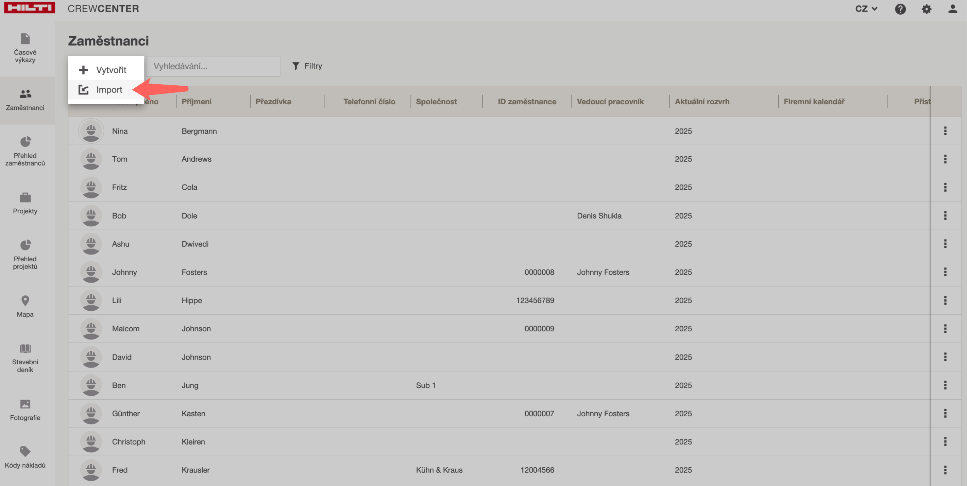Open Časové výkazy timesheets in sidebar
The image size is (967, 486).
25,48
